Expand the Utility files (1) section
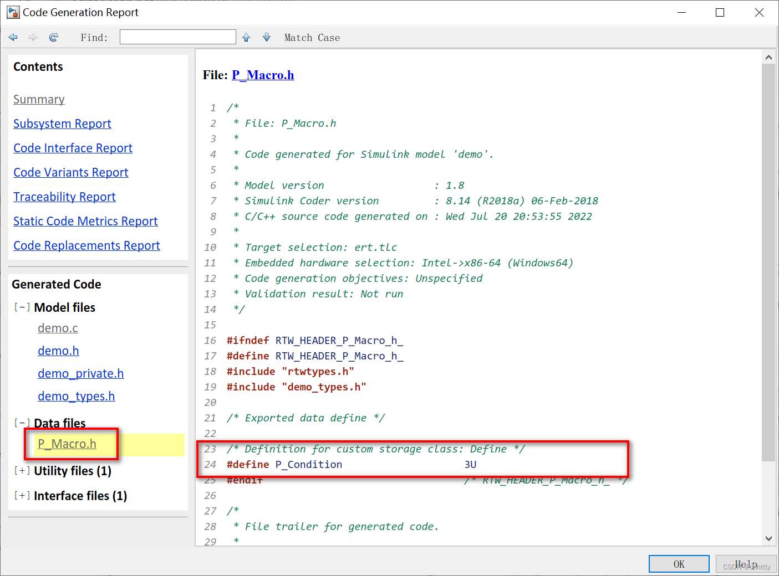Screen dimensions: 779x576 pyautogui.click(x=22, y=471)
